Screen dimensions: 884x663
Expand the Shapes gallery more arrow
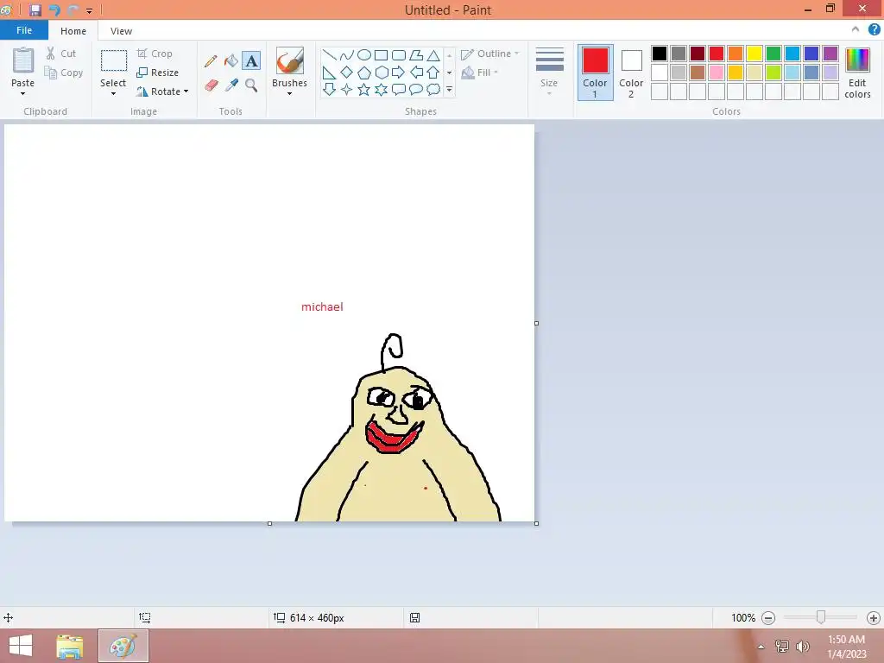tap(449, 89)
